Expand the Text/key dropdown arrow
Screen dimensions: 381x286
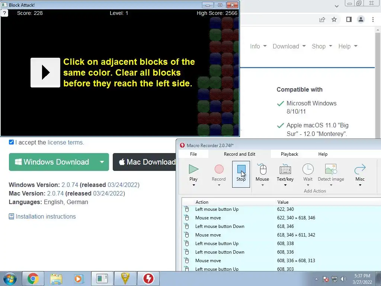click(285, 185)
